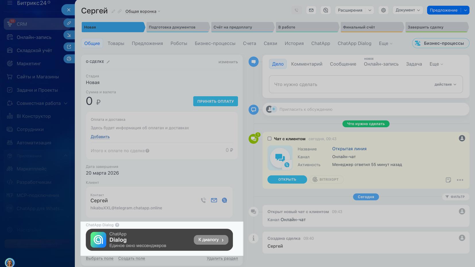Screen dimensions: 475x267
Task: Open the Еще dropdown in deal tabs
Action: click(385, 43)
